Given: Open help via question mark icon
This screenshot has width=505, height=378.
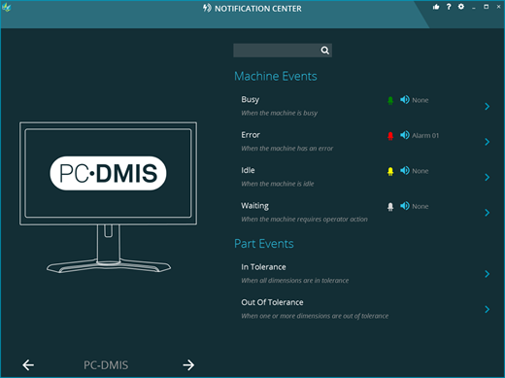Looking at the screenshot, I should (x=449, y=7).
